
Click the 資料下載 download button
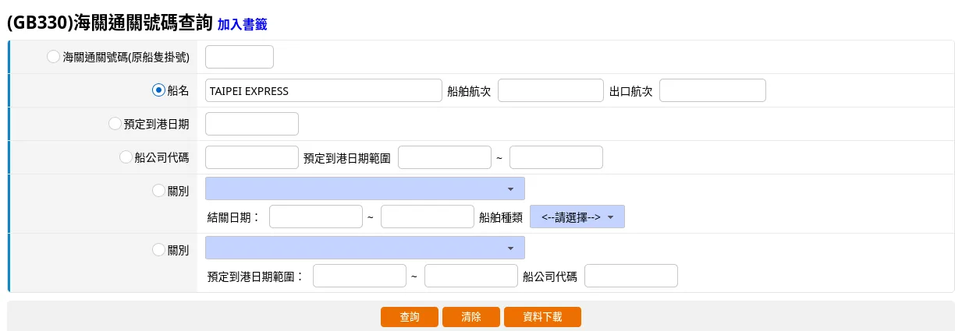click(542, 317)
